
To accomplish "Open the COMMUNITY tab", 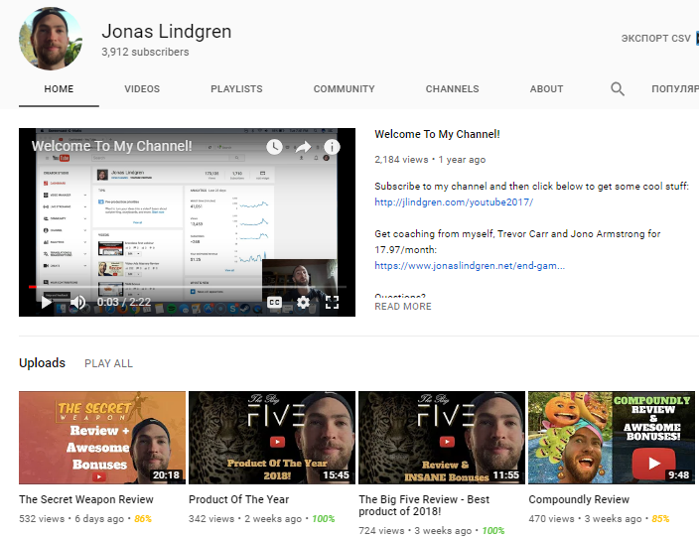I will (x=344, y=88).
